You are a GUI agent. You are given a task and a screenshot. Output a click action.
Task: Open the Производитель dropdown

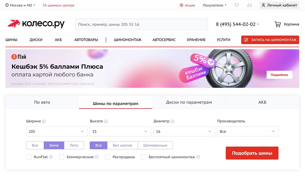(x=248, y=131)
